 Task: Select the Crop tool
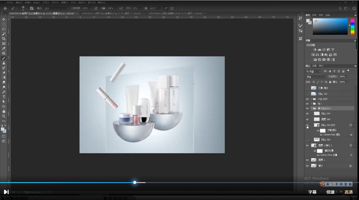(x=4, y=39)
